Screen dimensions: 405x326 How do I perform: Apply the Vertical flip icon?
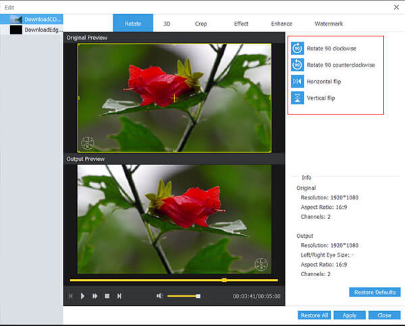297,98
